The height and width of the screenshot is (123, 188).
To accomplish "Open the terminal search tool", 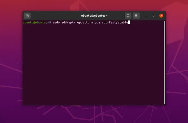I will coord(128,16).
